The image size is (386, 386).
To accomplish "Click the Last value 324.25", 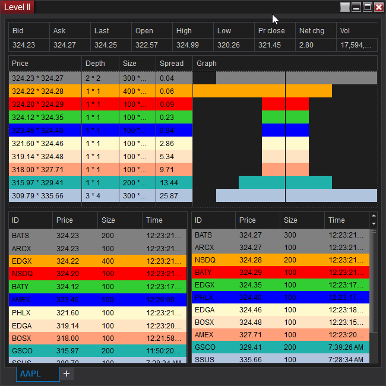I will pos(111,45).
